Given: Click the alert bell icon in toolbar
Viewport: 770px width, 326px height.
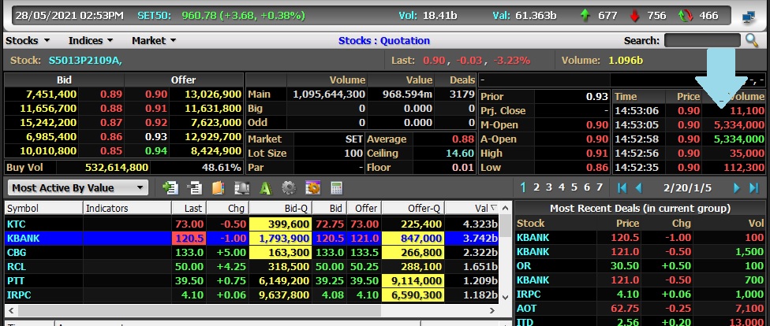Looking at the screenshot, I should pos(241,187).
